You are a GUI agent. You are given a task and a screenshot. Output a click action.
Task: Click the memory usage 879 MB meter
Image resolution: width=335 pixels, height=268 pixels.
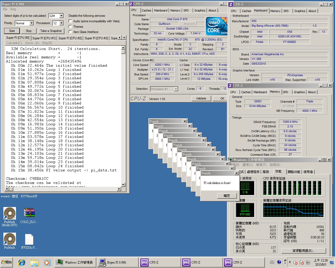(x=245, y=210)
